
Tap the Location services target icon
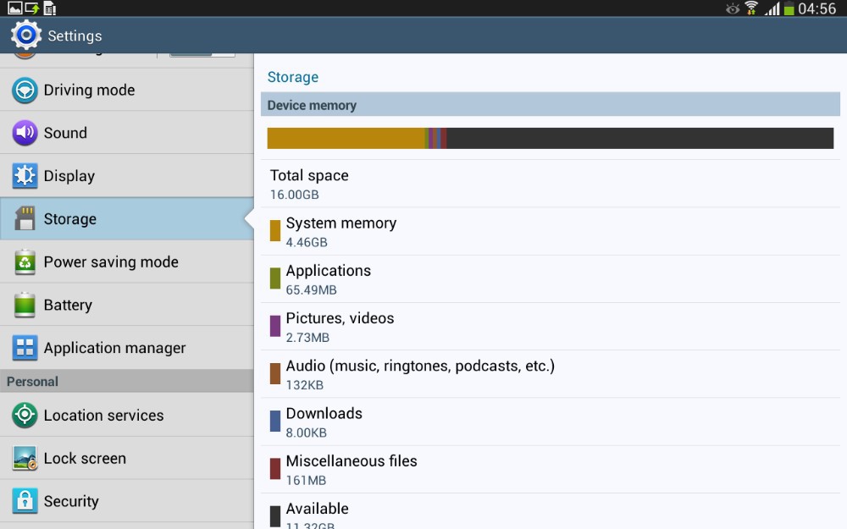click(25, 416)
